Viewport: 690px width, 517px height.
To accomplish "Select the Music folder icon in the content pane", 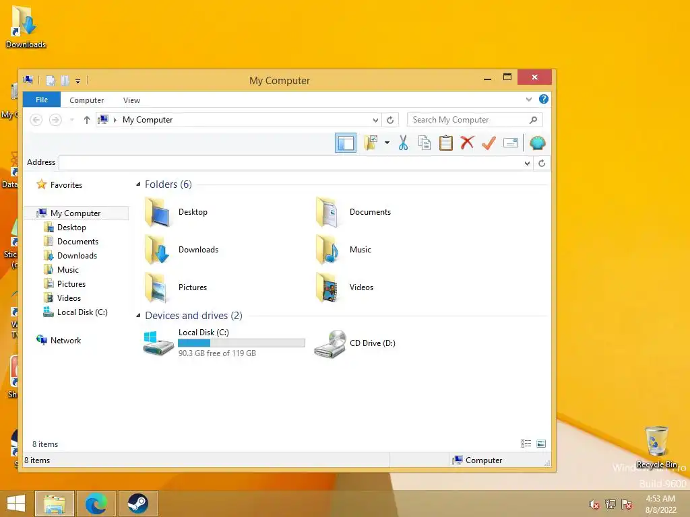I will coord(328,250).
